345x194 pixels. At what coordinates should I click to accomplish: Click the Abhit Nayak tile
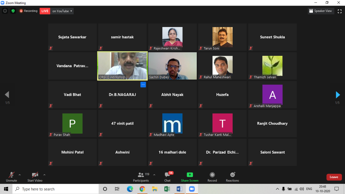tap(172, 95)
